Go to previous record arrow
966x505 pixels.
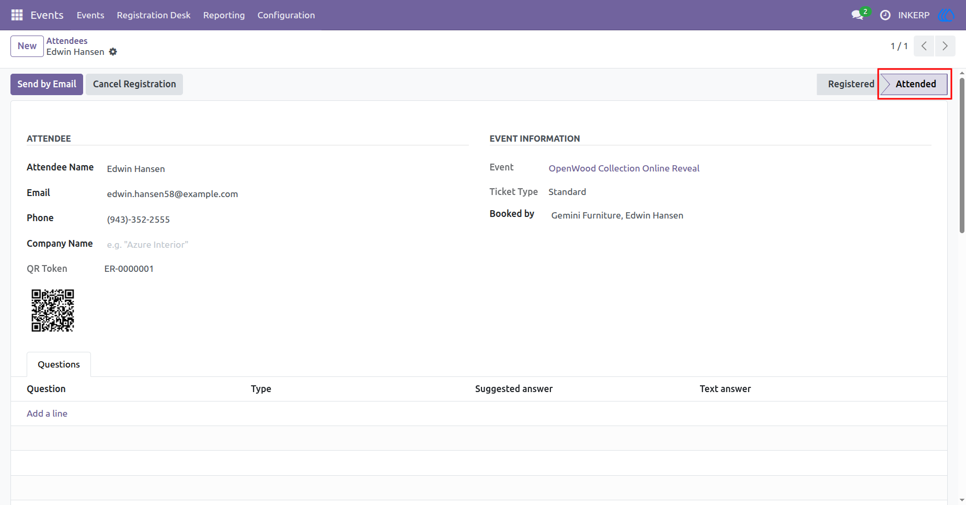(x=924, y=46)
